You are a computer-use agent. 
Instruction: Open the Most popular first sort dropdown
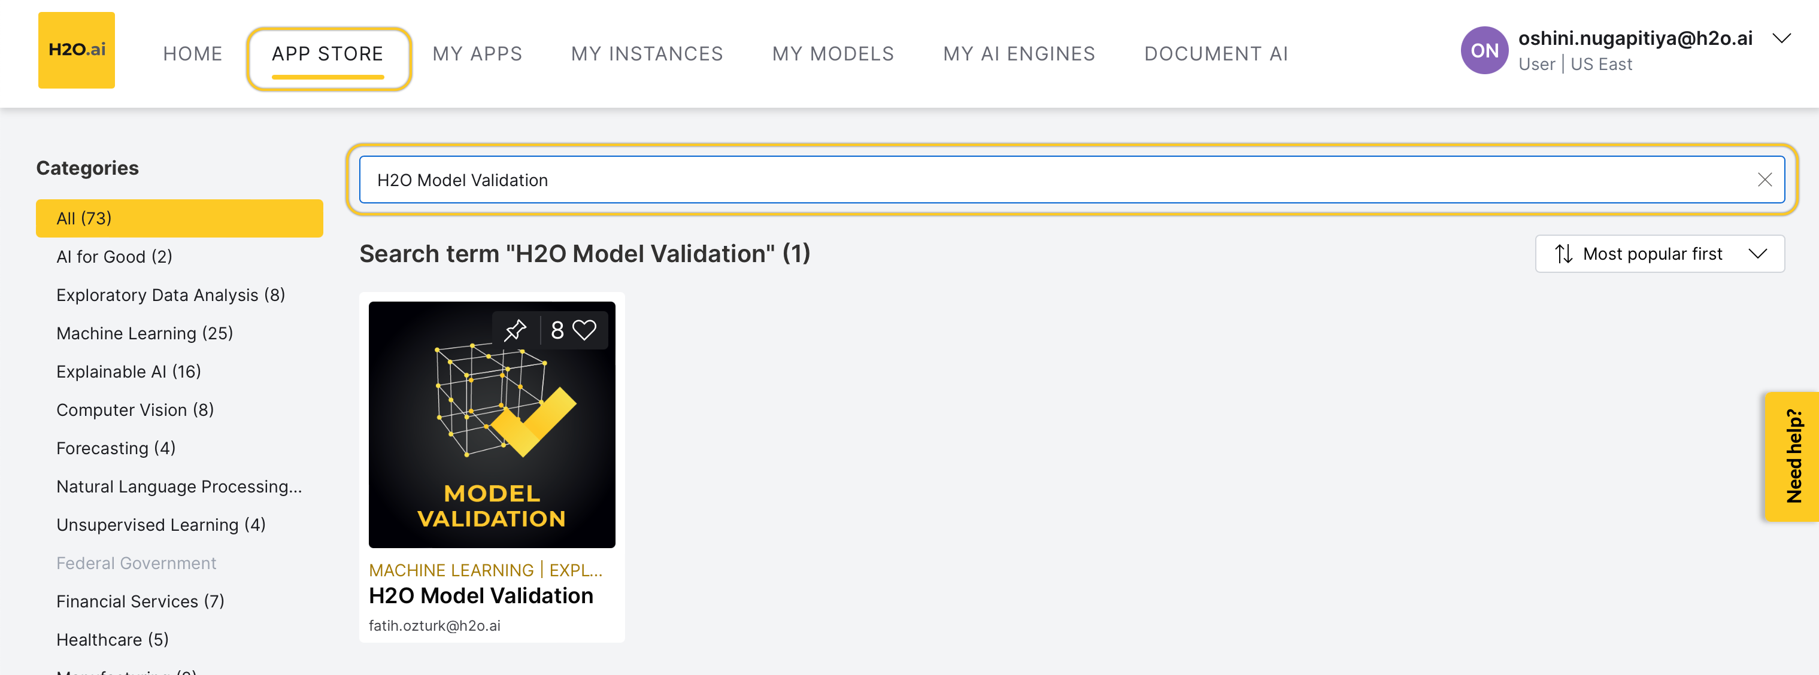[1659, 254]
